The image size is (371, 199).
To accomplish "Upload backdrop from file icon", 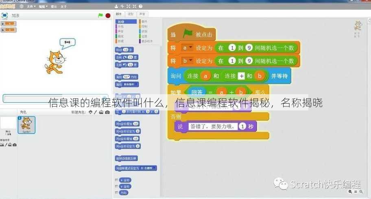I will tap(10, 145).
